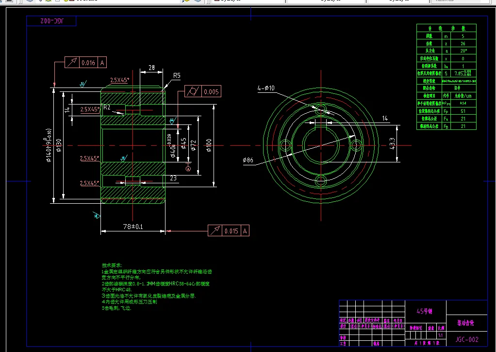Select the 4-ø10 hole callout
496x352 pixels.
coord(266,88)
